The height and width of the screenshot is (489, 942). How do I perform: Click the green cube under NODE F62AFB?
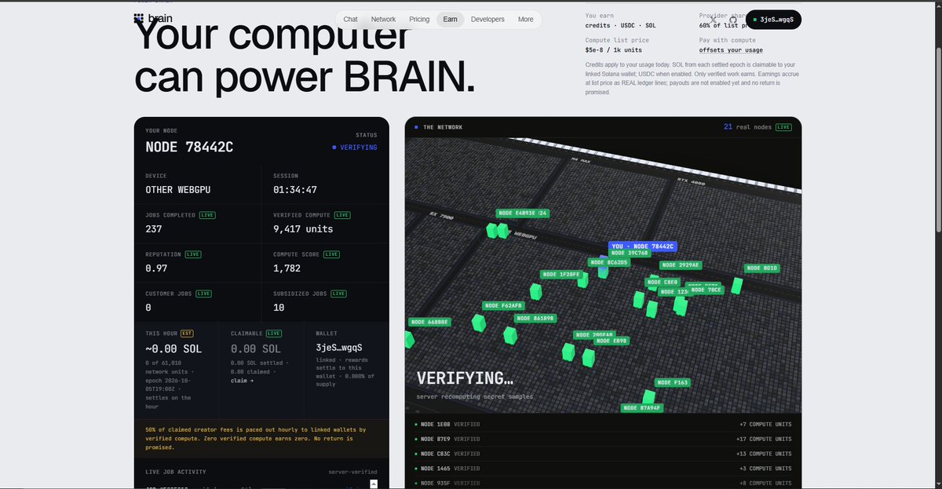(478, 323)
